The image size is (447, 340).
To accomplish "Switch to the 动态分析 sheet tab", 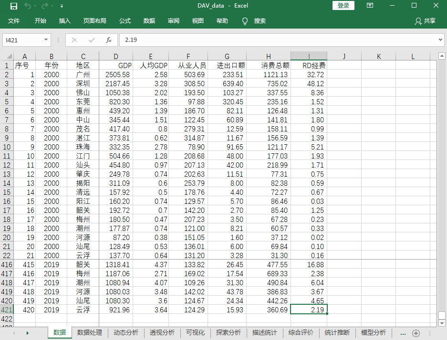I will coord(126,332).
